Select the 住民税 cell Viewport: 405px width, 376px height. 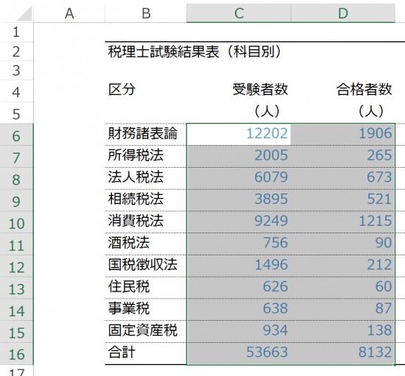coord(146,288)
